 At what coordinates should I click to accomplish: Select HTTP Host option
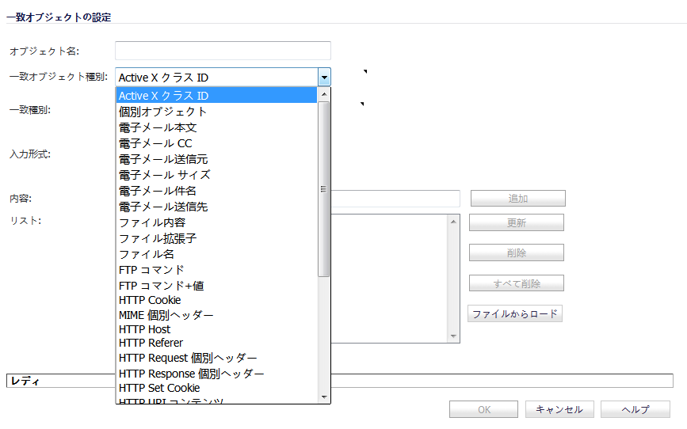[216, 329]
